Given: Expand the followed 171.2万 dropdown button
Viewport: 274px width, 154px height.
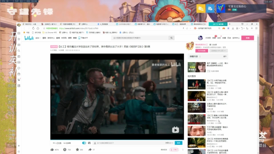Looking at the screenshot, I should [218, 51].
